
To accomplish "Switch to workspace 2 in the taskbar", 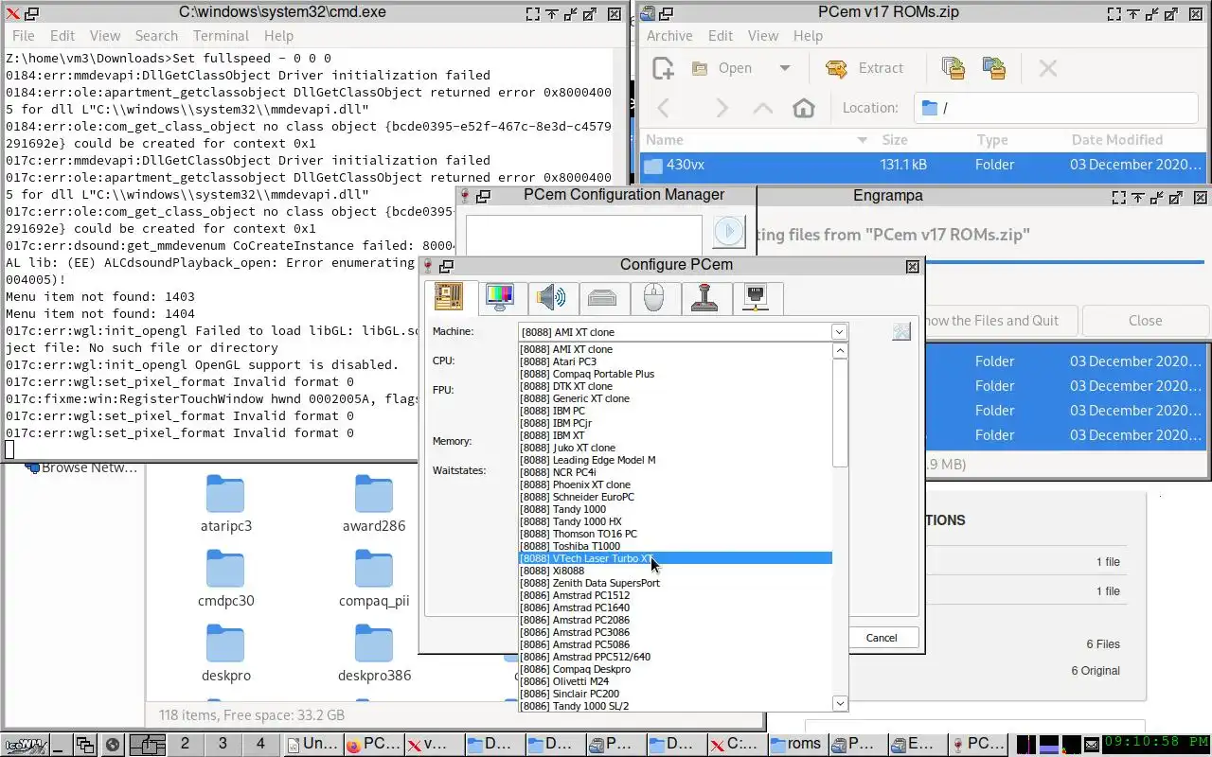I will [x=185, y=744].
